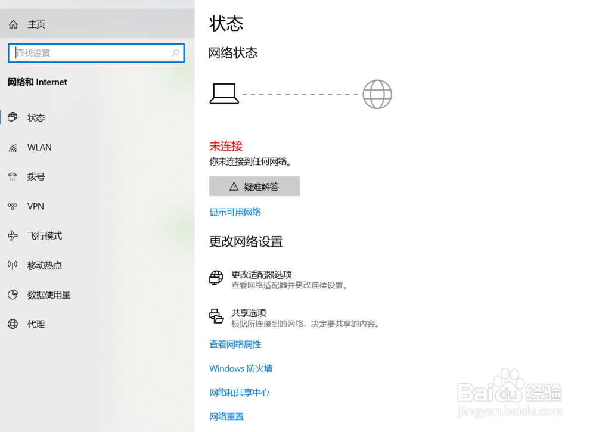Click the 代理 proxy globe icon
Viewport: 596px width, 432px height.
(x=12, y=324)
